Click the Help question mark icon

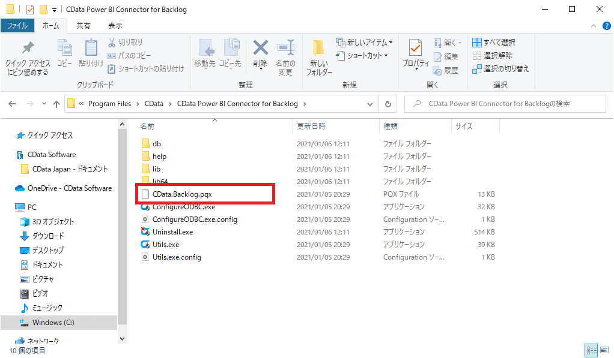[607, 26]
